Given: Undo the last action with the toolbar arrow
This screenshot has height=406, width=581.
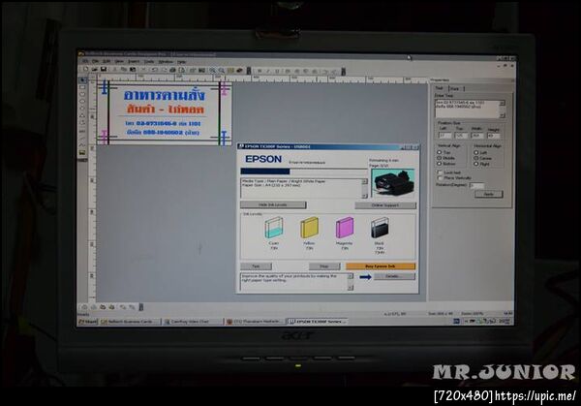Looking at the screenshot, I should pyautogui.click(x=155, y=70).
